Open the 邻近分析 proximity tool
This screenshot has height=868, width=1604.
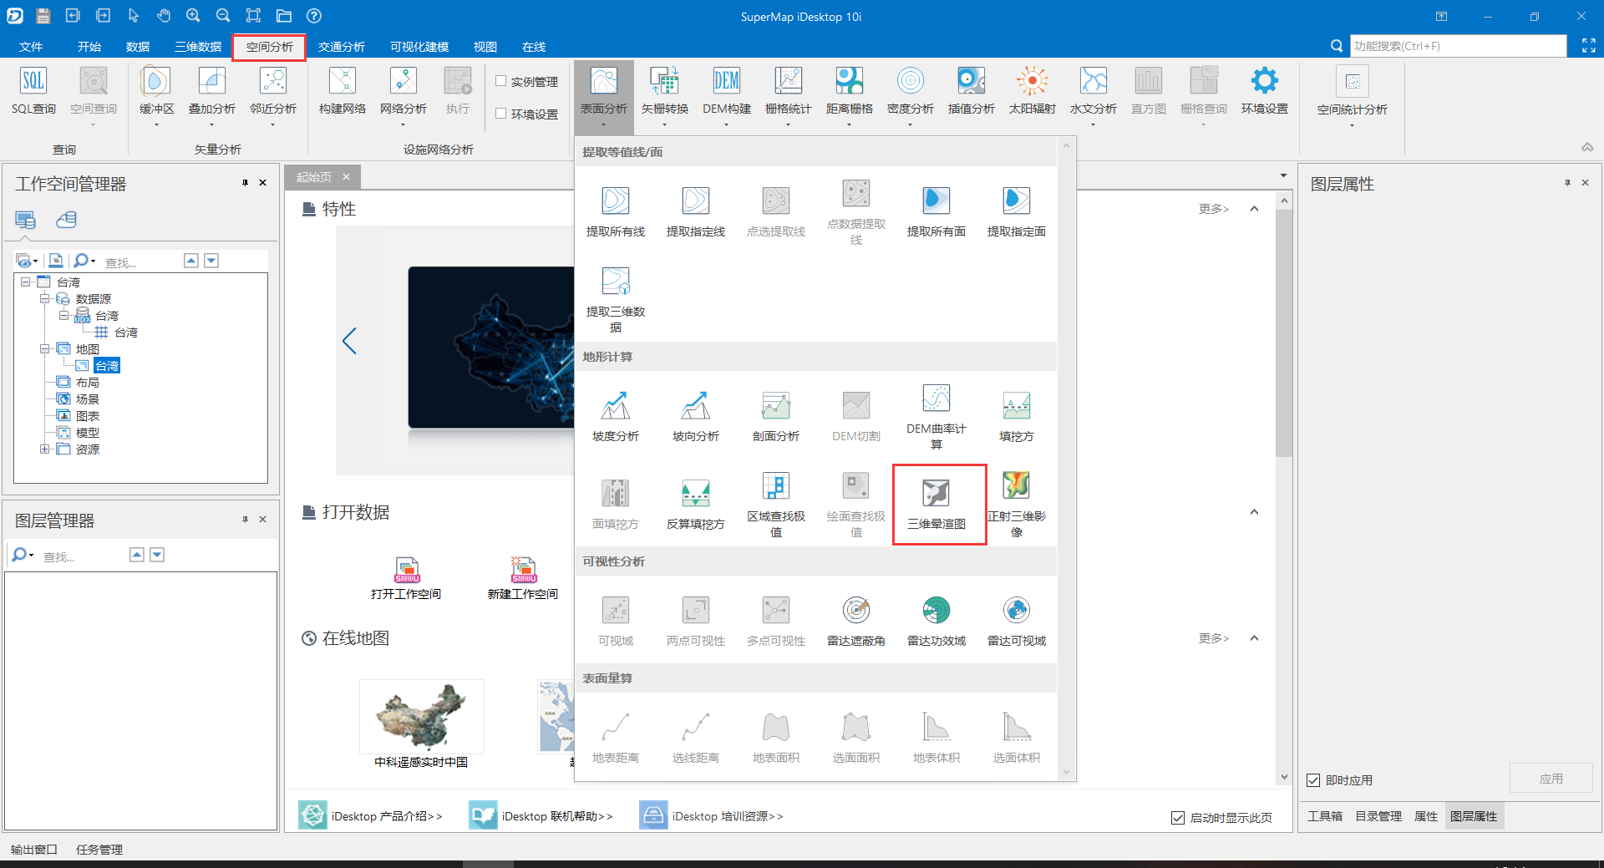coord(273,91)
